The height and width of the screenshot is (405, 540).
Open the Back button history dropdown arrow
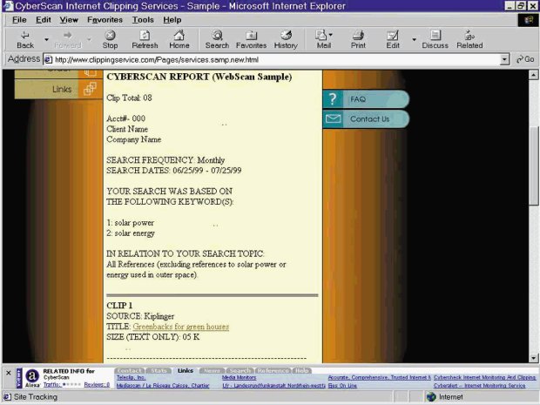click(x=46, y=39)
